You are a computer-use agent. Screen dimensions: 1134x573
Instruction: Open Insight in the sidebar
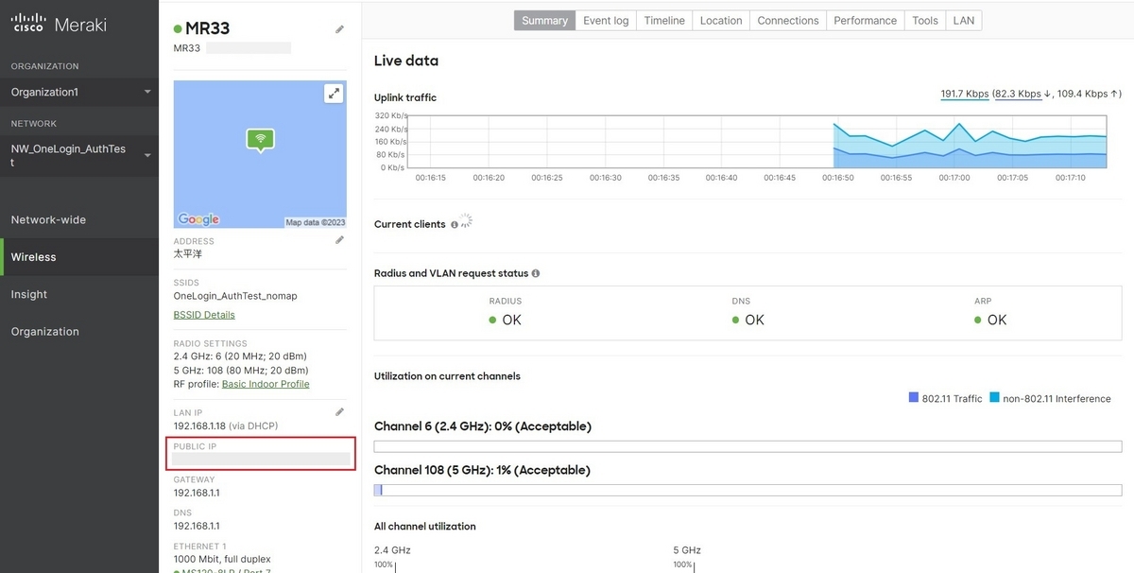(79, 294)
